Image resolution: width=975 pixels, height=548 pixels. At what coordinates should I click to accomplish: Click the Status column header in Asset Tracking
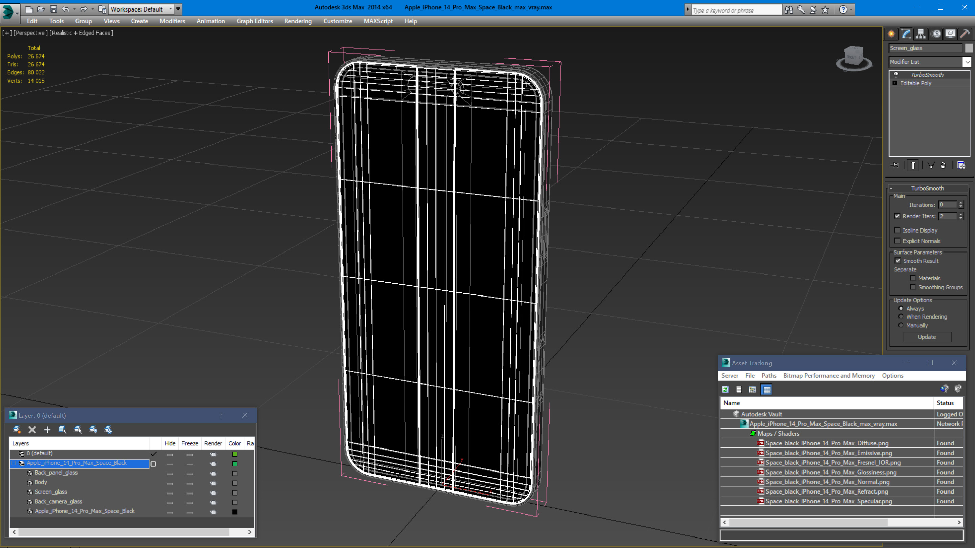[x=948, y=403]
